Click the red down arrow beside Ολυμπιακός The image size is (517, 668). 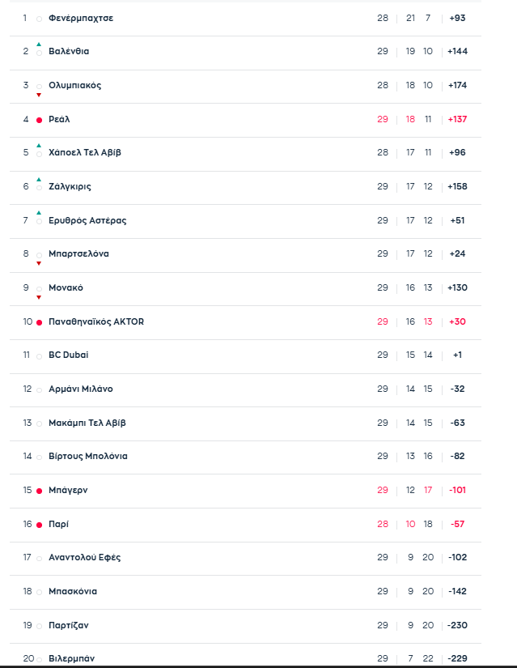coord(39,95)
